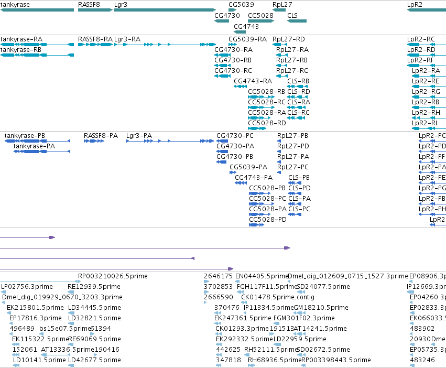
Task: Click the CG4730 gene label
Action: (x=227, y=16)
